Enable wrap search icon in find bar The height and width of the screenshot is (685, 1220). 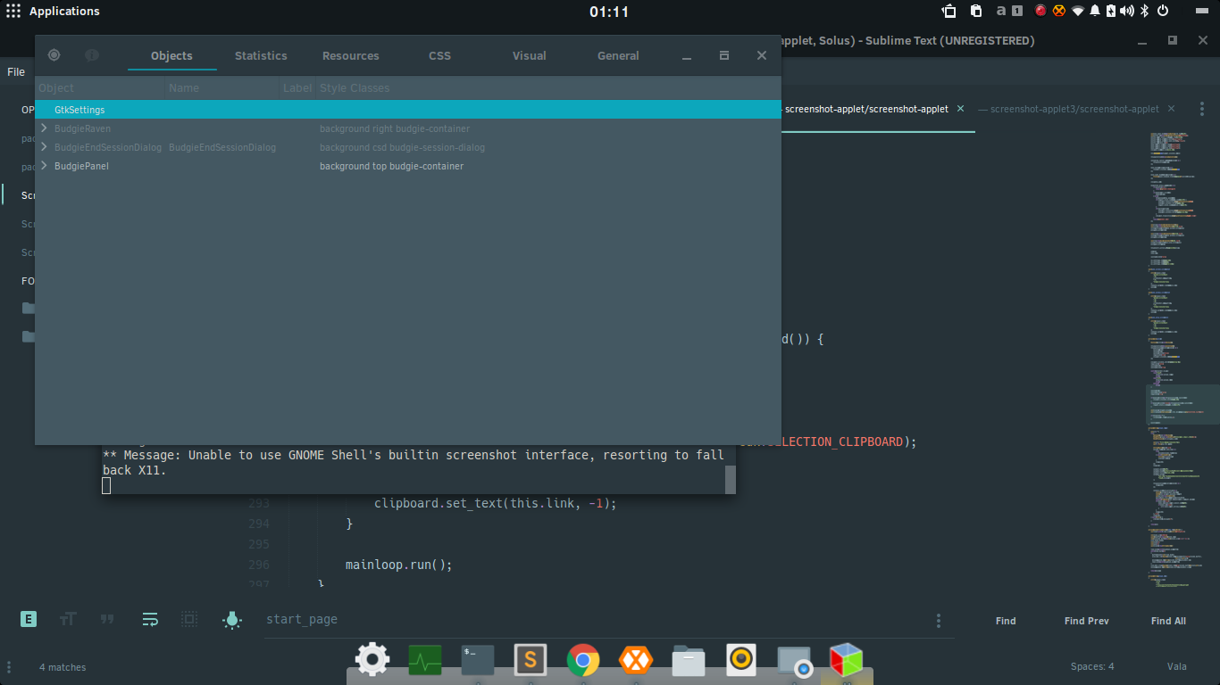click(150, 619)
